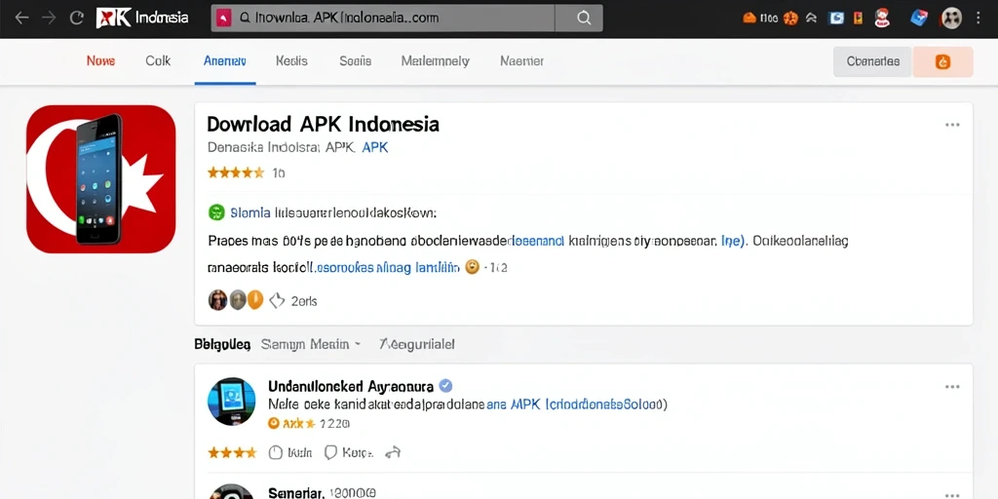Screen dimensions: 998x499
Task: Click the 'Cbenarles' button
Action: tap(872, 61)
